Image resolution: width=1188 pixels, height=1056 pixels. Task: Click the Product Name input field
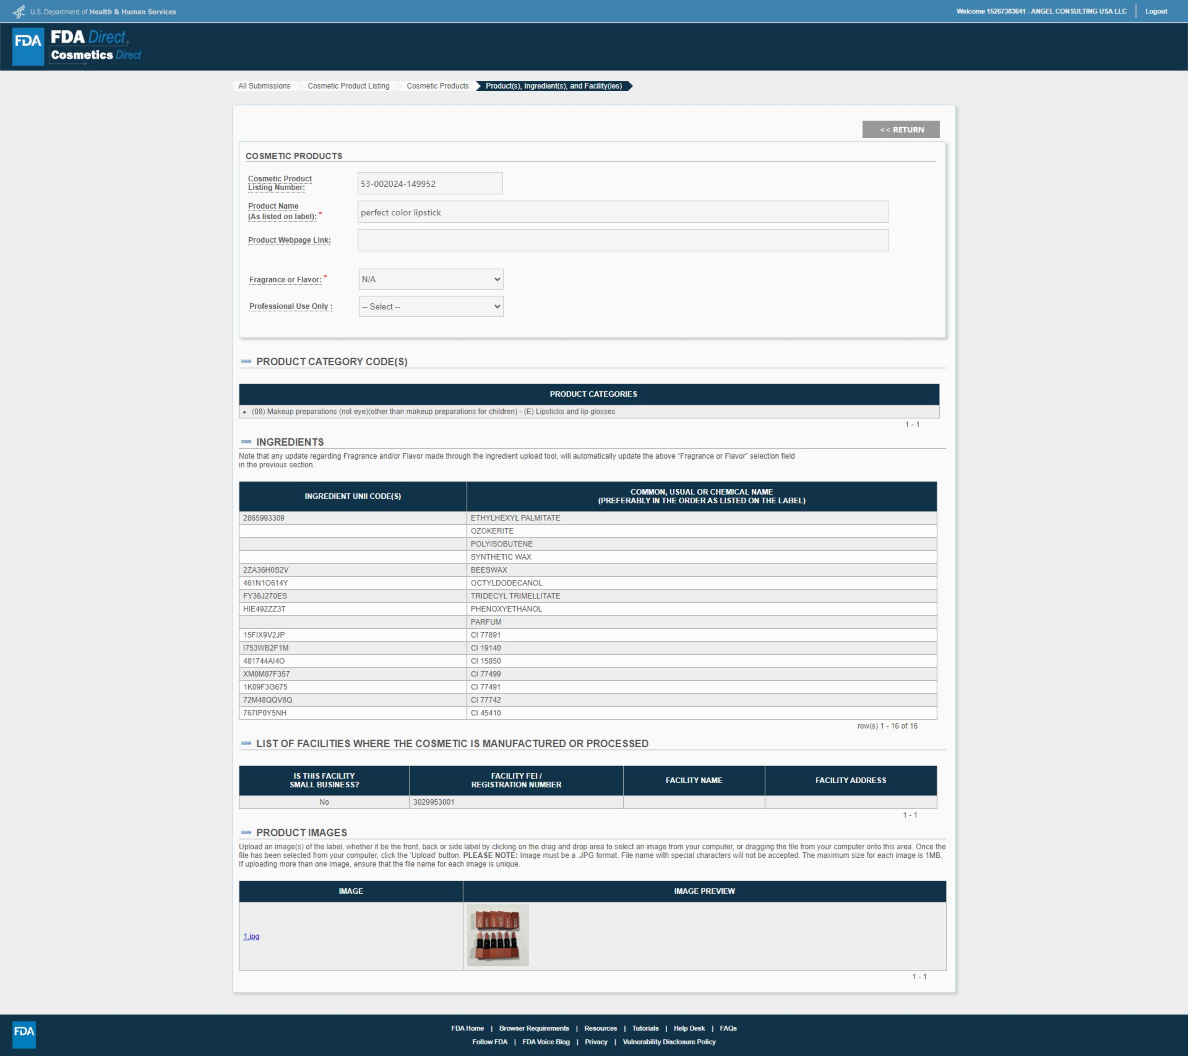[622, 212]
